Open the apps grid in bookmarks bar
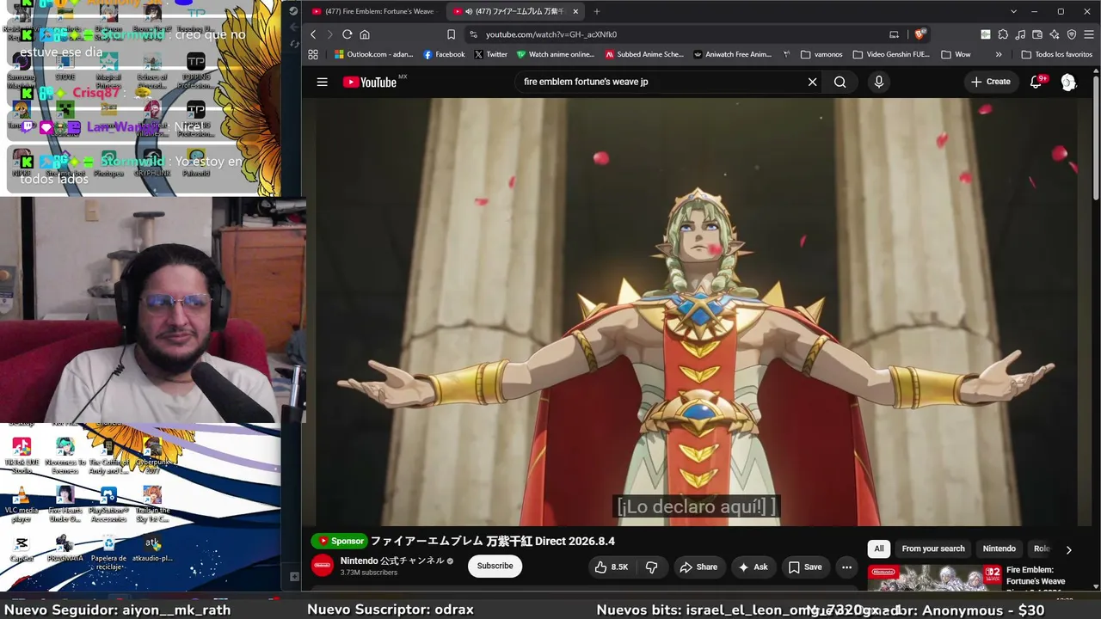Image resolution: width=1101 pixels, height=619 pixels. (x=313, y=54)
